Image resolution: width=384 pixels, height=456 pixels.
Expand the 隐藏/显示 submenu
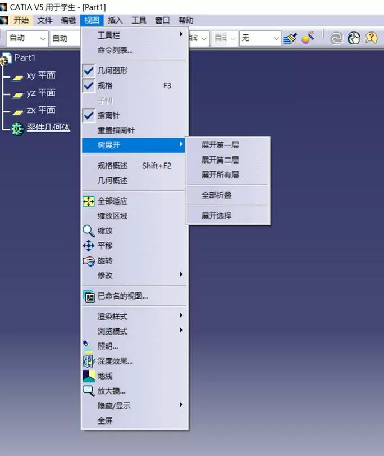coord(135,405)
